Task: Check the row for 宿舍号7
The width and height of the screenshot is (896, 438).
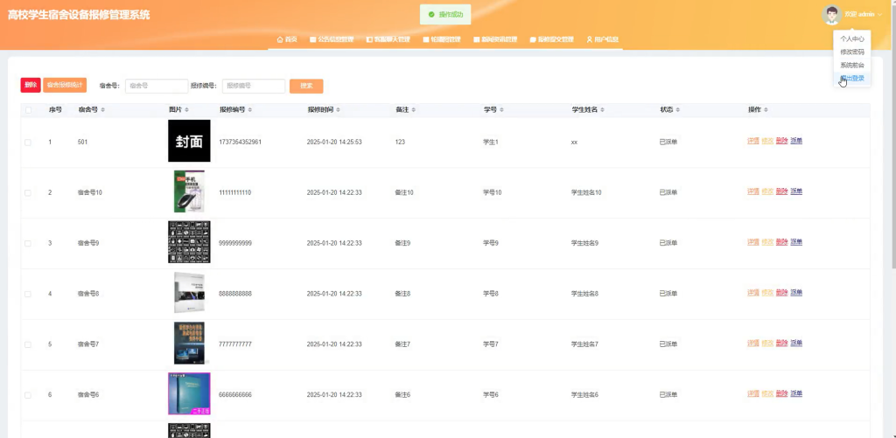Action: pos(28,345)
